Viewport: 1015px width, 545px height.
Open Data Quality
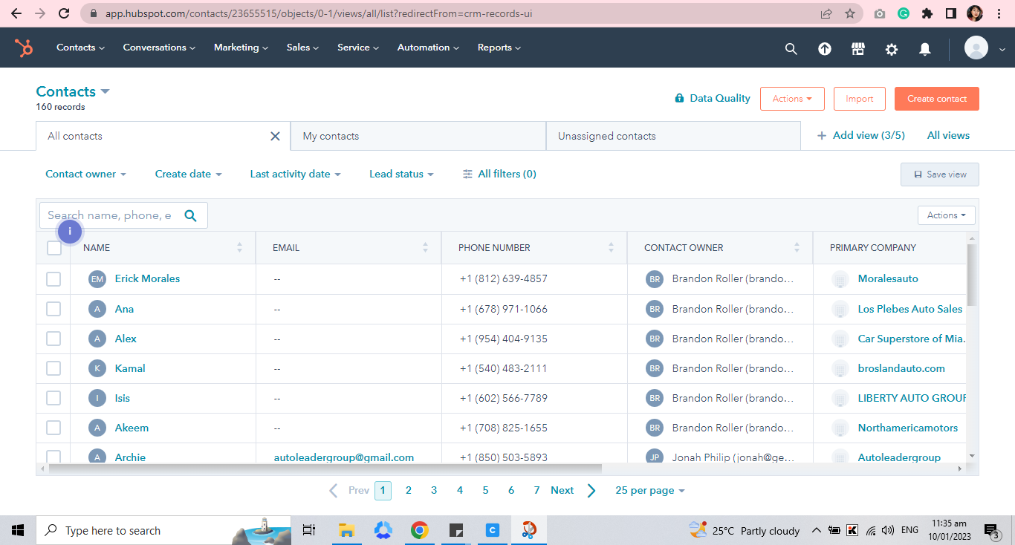pos(713,98)
